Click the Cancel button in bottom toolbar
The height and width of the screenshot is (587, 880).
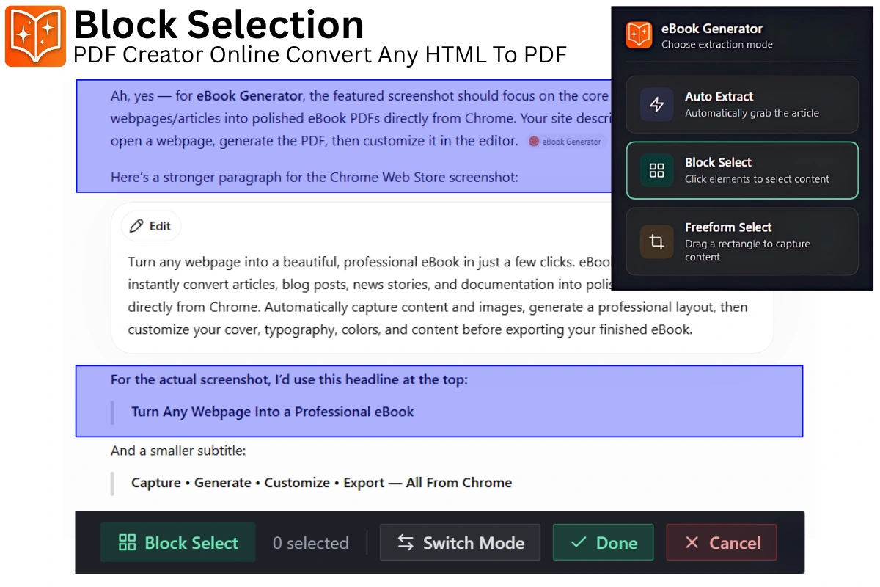[x=722, y=543]
